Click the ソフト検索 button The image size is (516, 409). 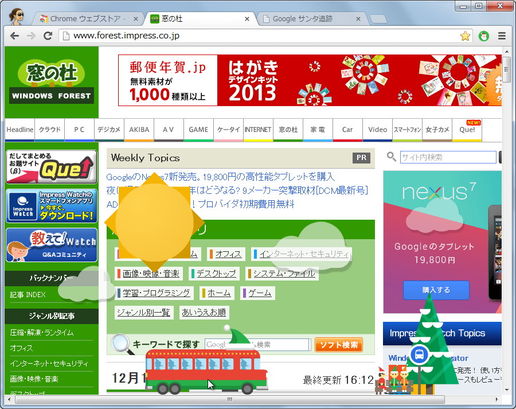pyautogui.click(x=339, y=345)
